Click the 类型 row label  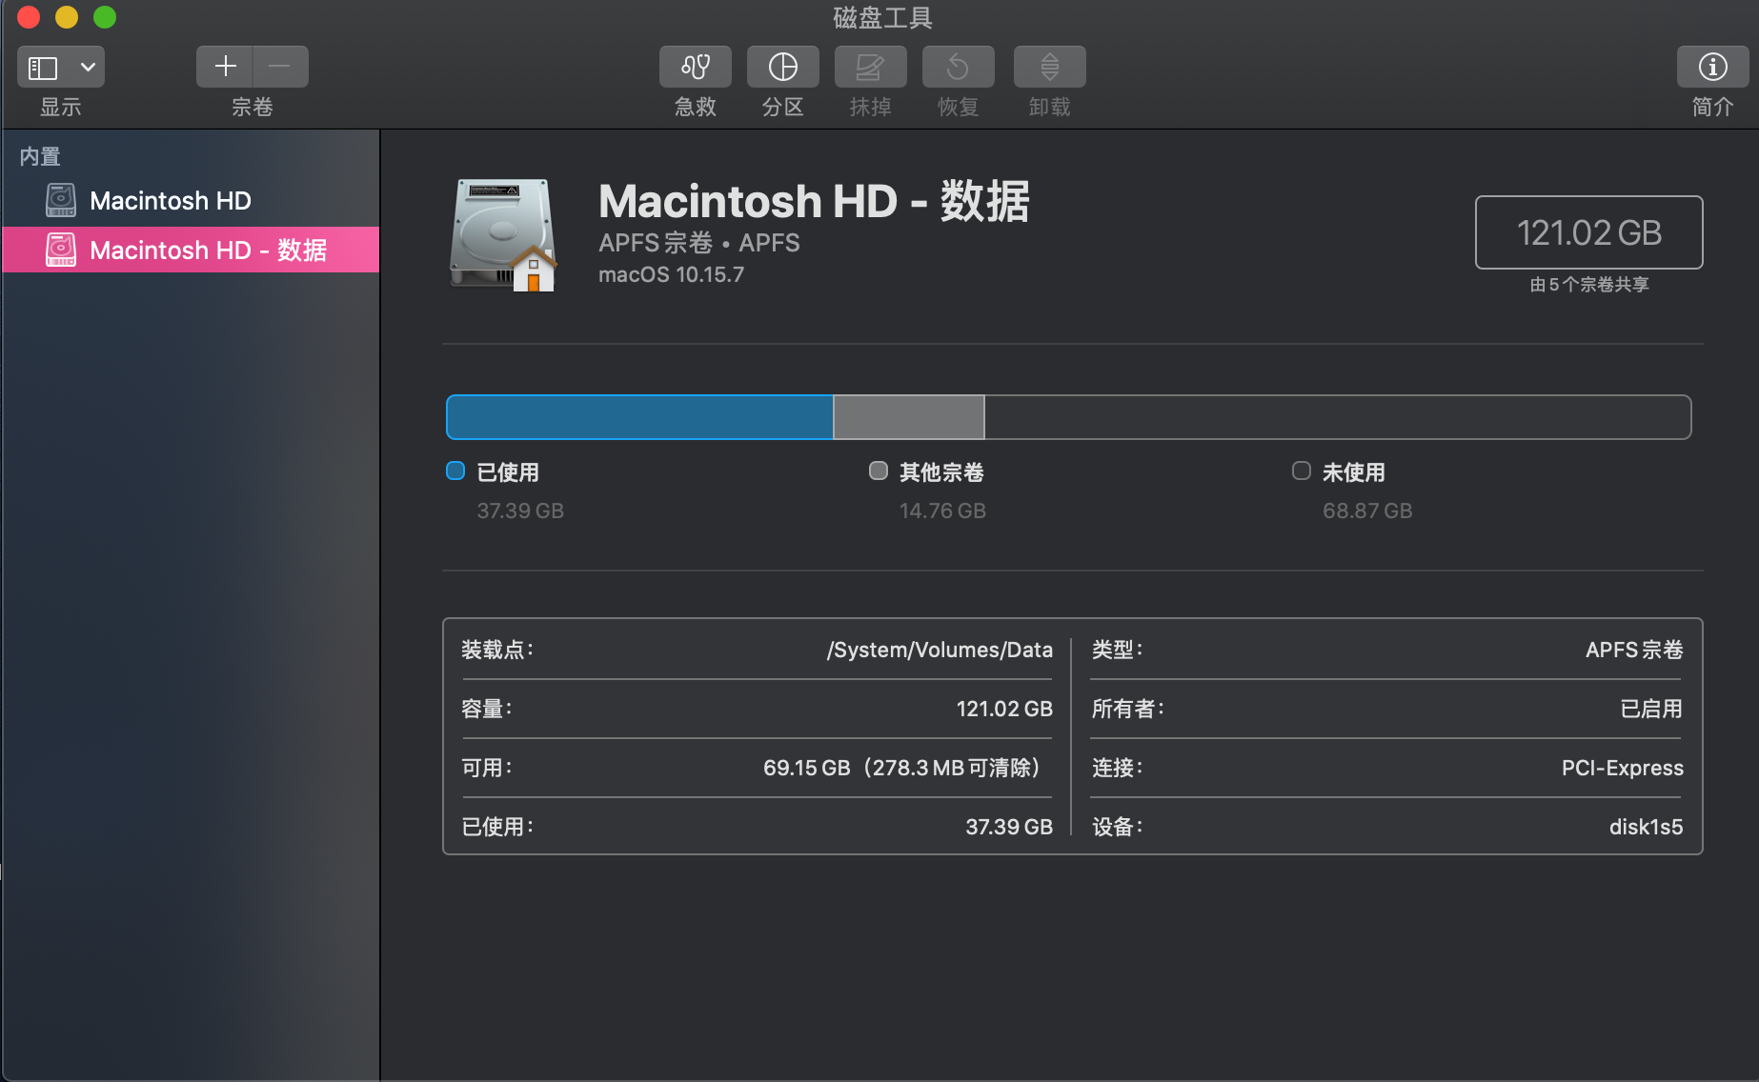pos(1117,650)
